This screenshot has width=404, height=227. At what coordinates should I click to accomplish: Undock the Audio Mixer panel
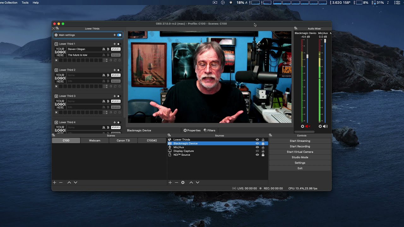(x=296, y=29)
